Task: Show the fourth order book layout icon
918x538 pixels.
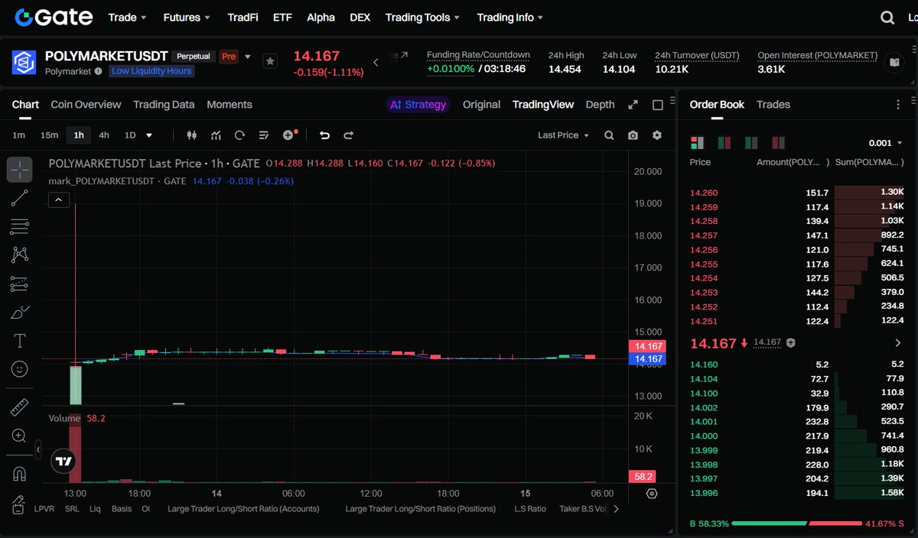Action: [x=779, y=143]
